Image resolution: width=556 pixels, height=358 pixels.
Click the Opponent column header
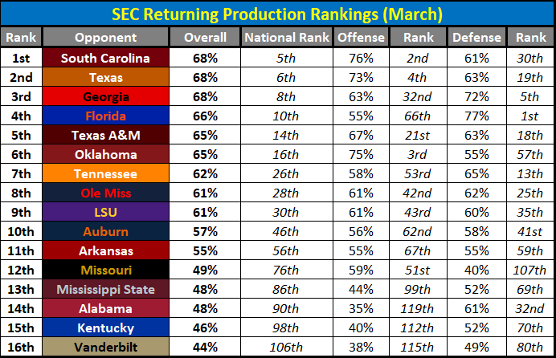[x=105, y=38]
